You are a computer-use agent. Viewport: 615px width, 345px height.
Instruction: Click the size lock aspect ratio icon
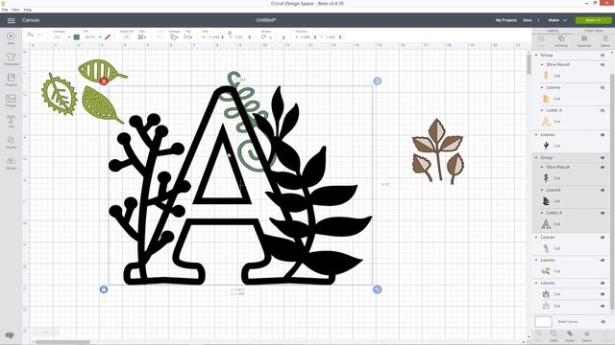coord(230,33)
